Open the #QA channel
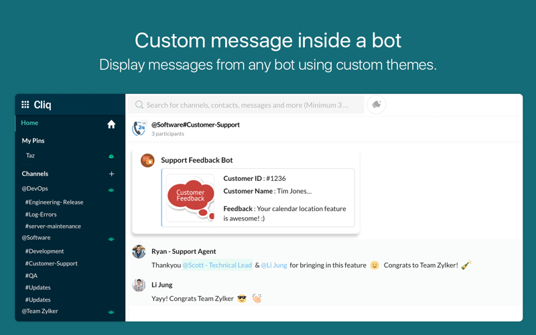Image resolution: width=536 pixels, height=335 pixels. [31, 275]
